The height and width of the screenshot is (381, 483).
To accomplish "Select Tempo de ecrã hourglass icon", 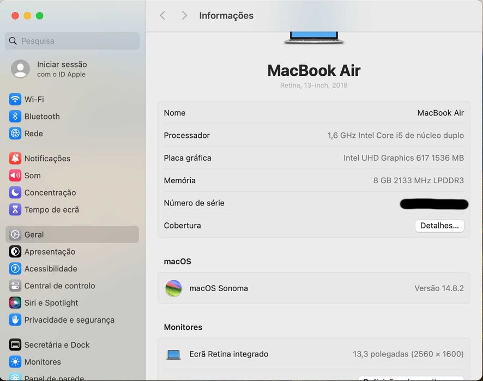I will (x=15, y=209).
